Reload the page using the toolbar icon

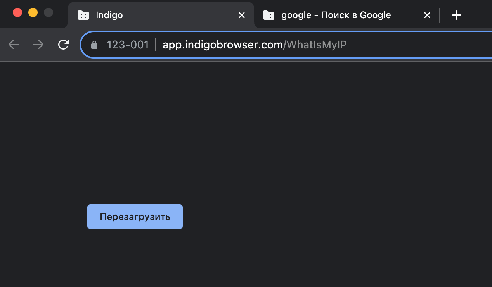coord(63,45)
